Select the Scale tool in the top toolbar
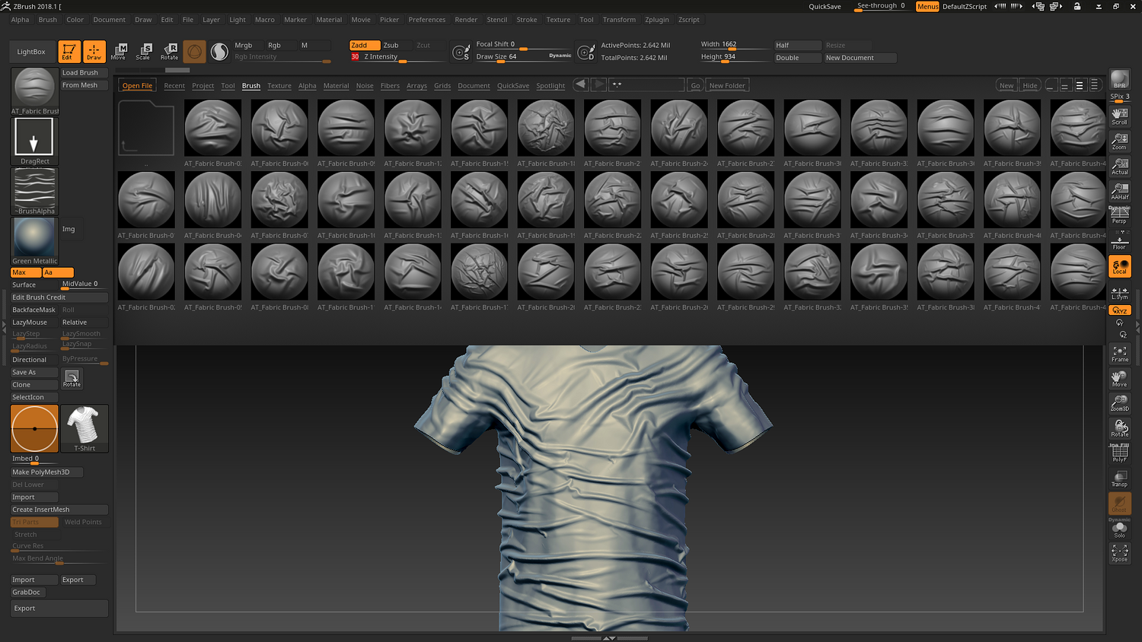1142x642 pixels. click(x=143, y=51)
